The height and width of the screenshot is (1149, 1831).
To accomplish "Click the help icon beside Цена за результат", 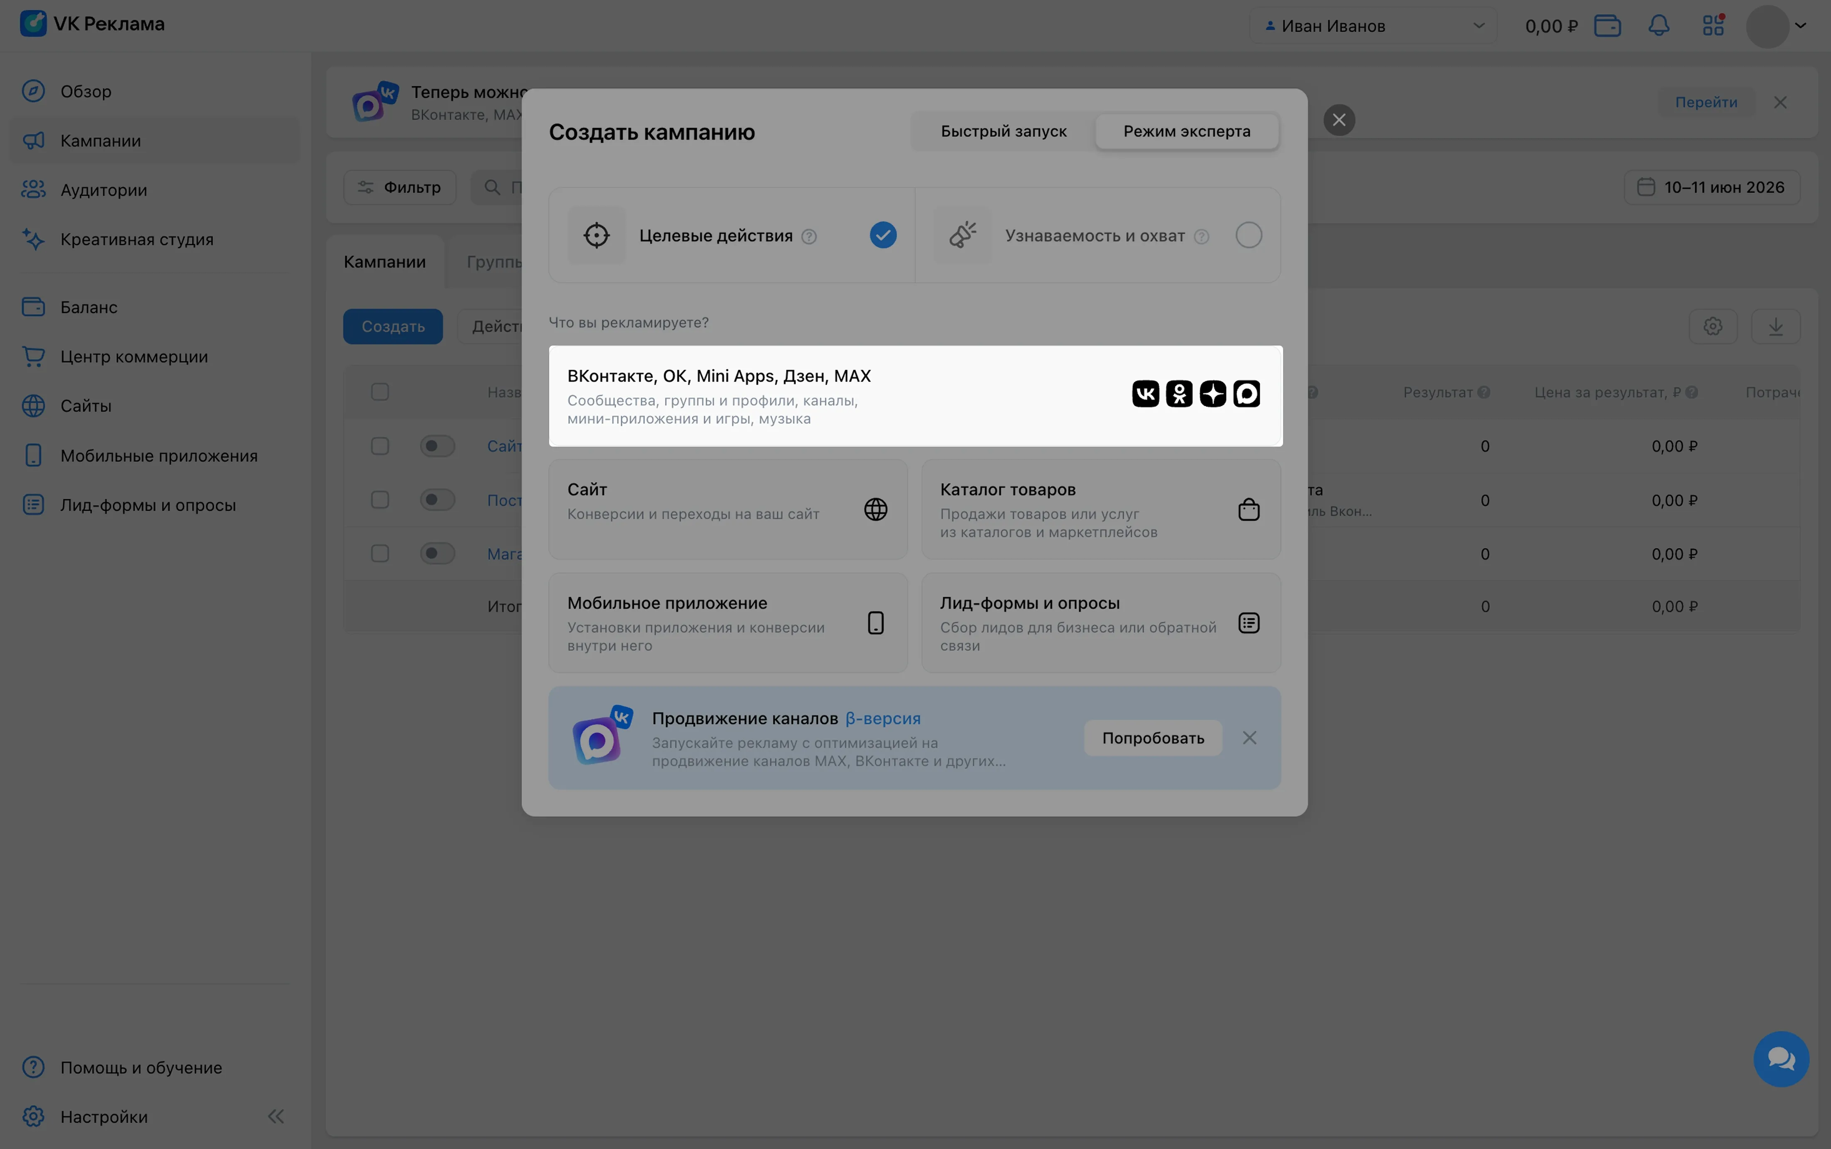I will [1691, 393].
